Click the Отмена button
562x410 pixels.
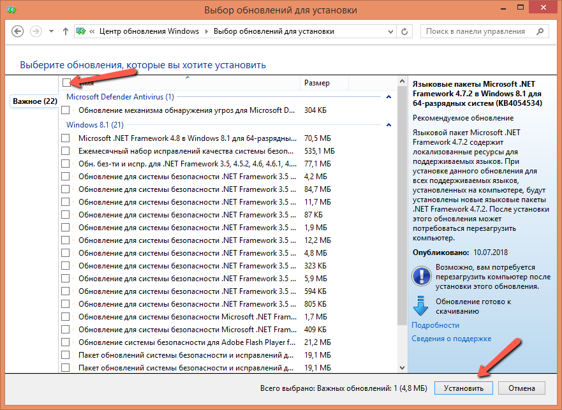tap(522, 388)
